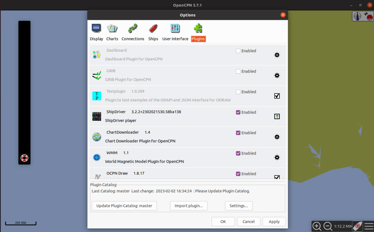This screenshot has height=232, width=374.
Task: Open Dashboard plugin settings gear
Action: point(277,55)
